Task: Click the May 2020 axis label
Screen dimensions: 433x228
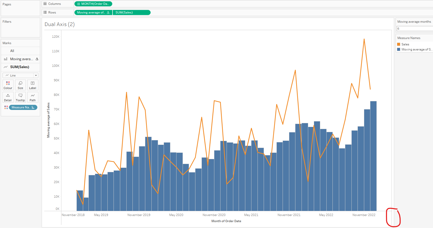Action: click(176, 215)
